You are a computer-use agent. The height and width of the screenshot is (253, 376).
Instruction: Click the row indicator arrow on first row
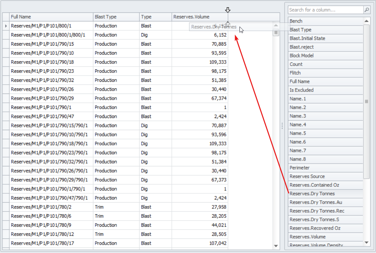click(x=6, y=26)
